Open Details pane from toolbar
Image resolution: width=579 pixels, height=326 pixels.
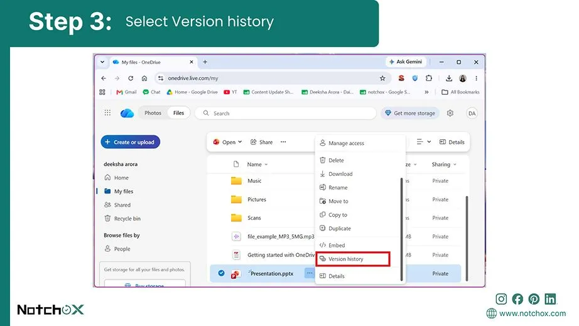coord(452,142)
